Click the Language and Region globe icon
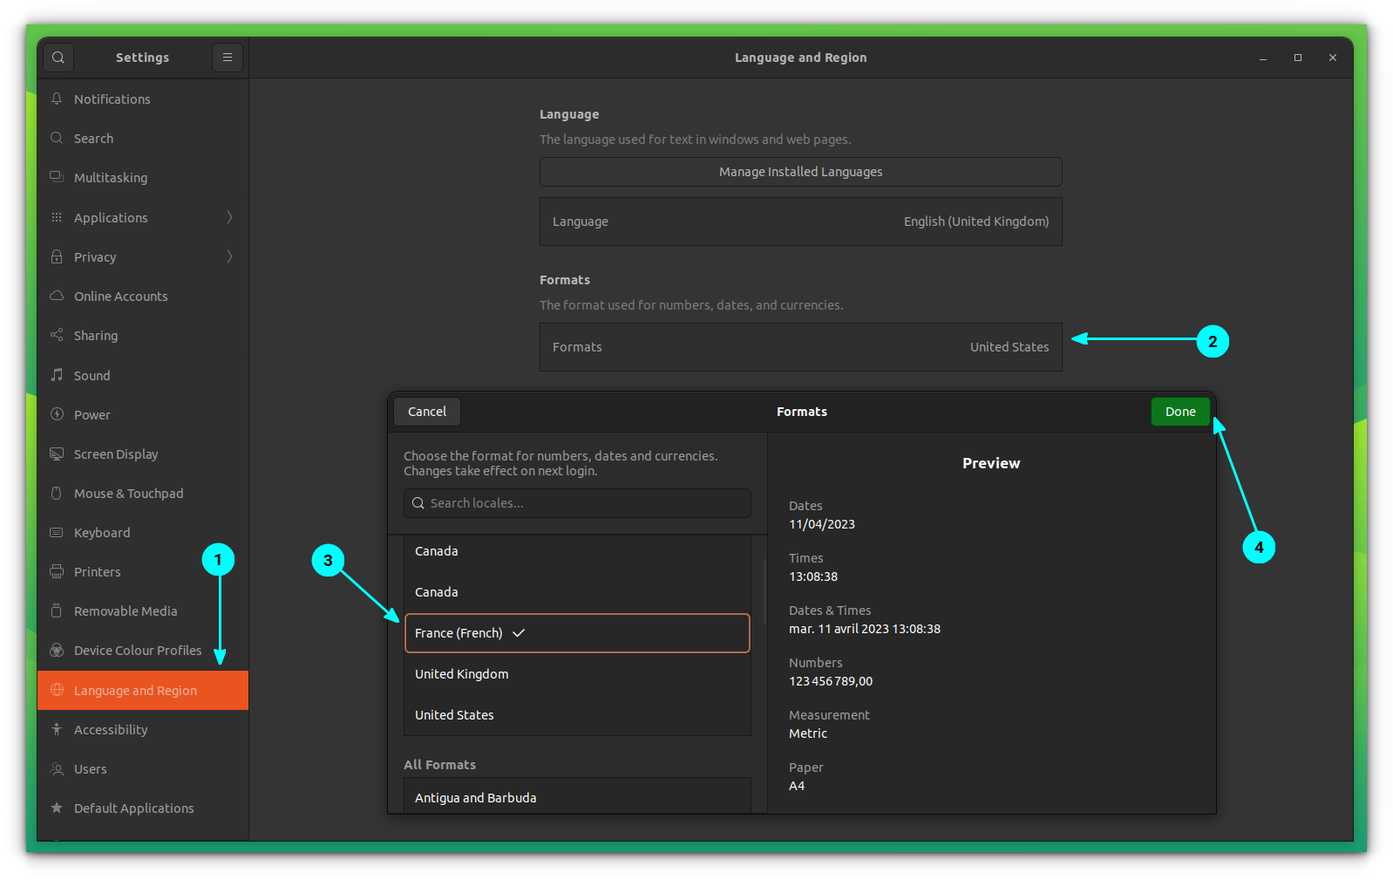The image size is (1393, 880). 57,690
